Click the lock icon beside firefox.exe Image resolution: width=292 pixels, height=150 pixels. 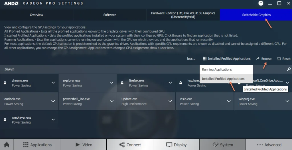pos(122,83)
